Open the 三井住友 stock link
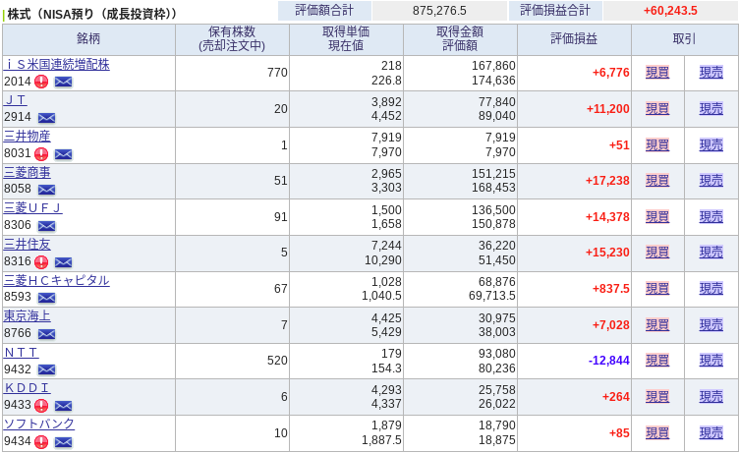Screen dimensions: 739x453 (27, 244)
